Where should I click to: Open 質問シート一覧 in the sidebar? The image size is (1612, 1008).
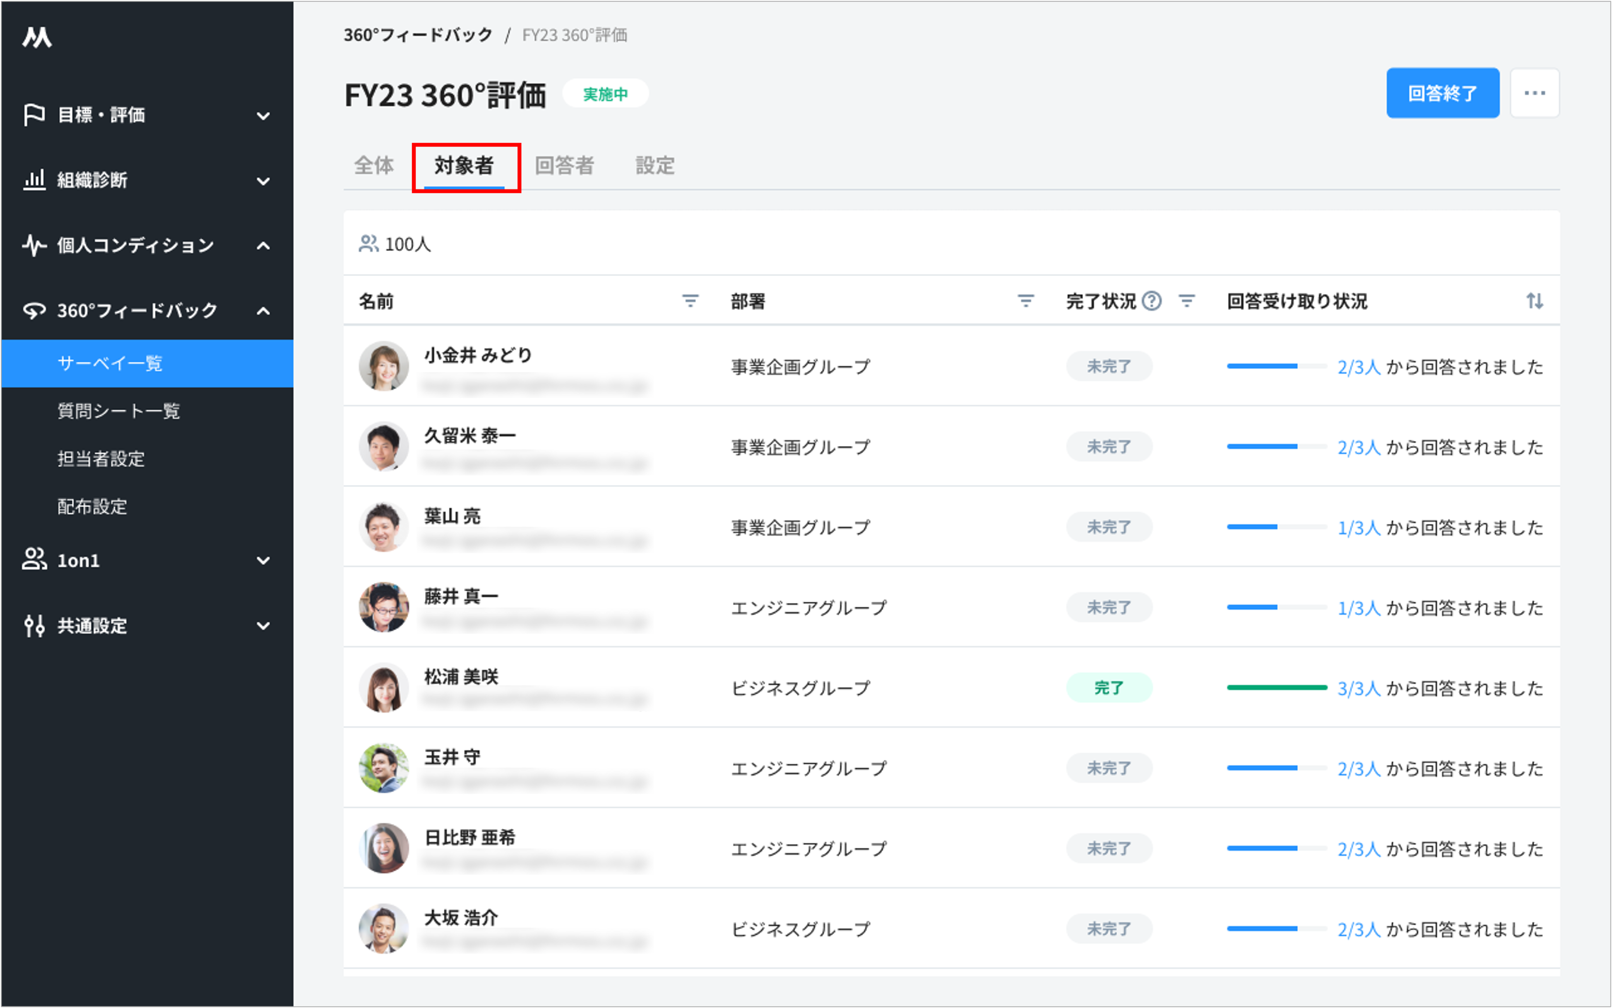[x=119, y=411]
